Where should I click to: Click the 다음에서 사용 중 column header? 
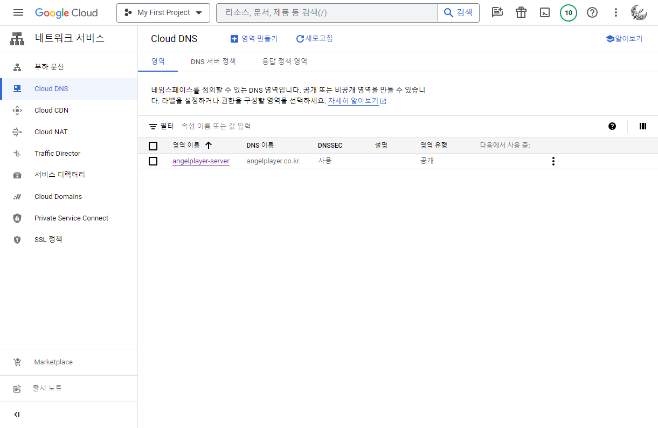point(505,146)
